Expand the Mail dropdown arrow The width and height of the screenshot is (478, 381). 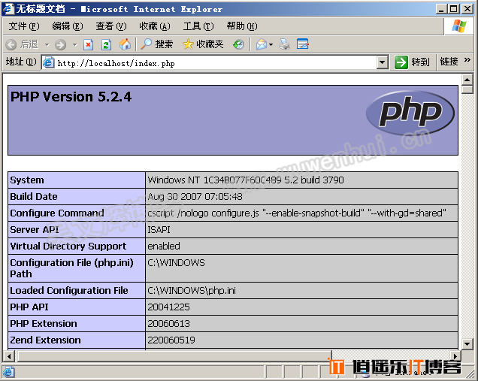(271, 45)
